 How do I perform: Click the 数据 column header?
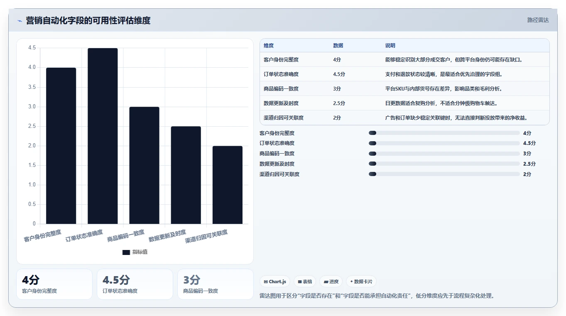pos(338,46)
